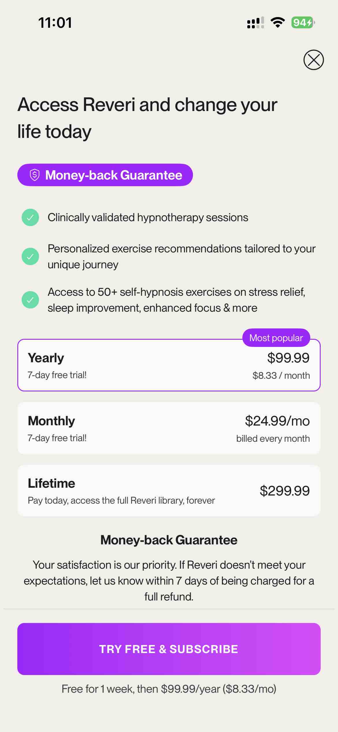Dismiss the paywall with the X icon
Screen dimensions: 338x732
click(313, 60)
